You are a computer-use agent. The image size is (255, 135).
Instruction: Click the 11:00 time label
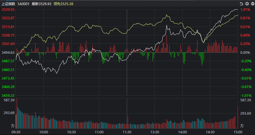tap(99, 132)
